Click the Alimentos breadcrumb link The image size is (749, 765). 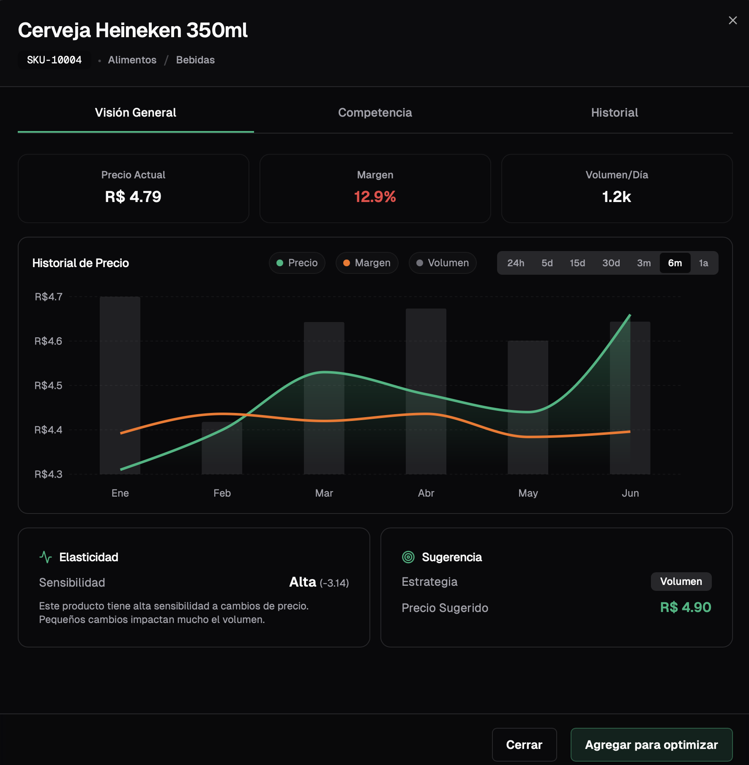(x=132, y=60)
